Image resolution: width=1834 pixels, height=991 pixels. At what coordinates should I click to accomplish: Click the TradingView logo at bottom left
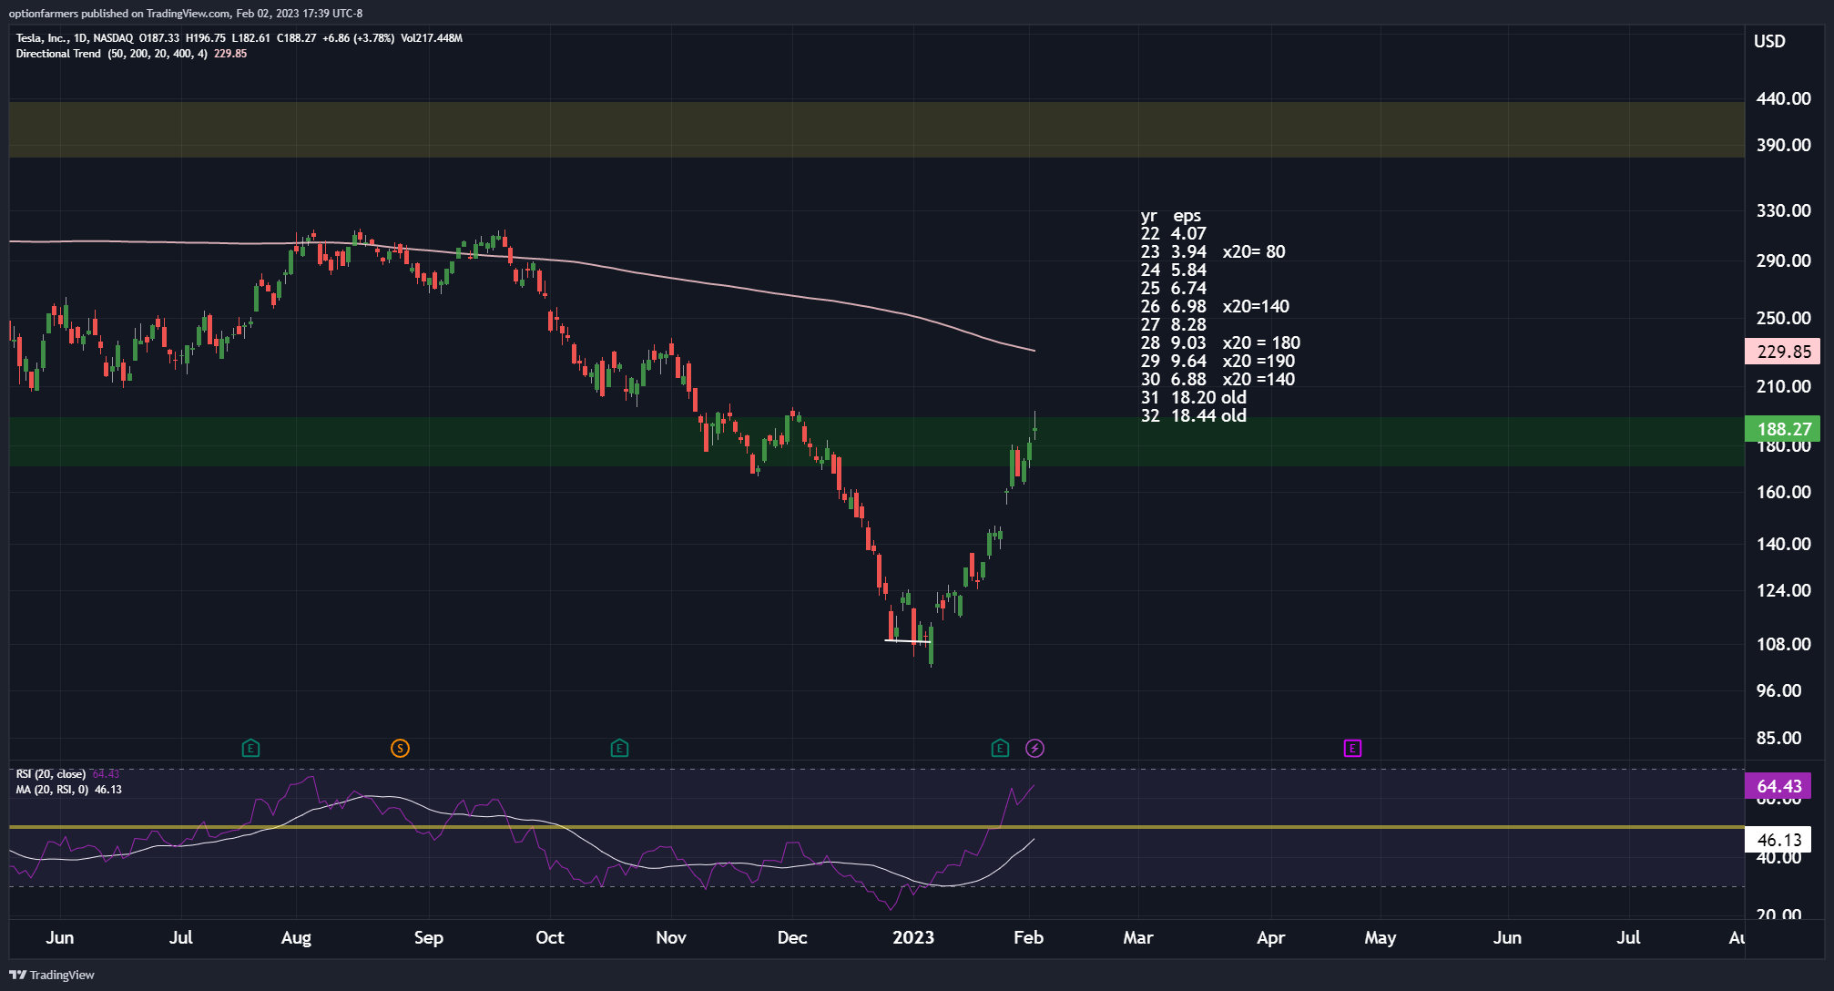tap(52, 975)
